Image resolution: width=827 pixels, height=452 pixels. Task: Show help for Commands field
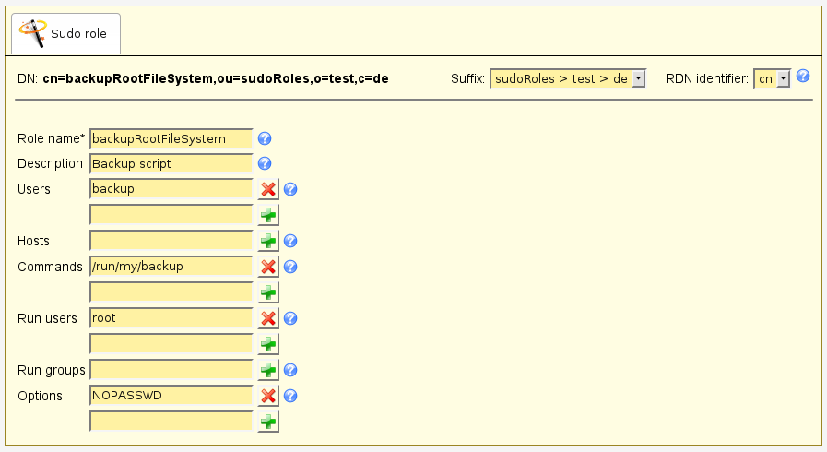click(x=290, y=267)
